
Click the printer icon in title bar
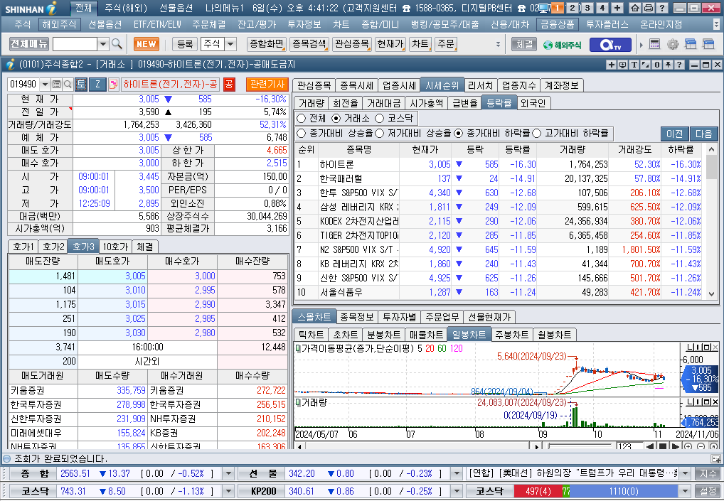pyautogui.click(x=649, y=8)
